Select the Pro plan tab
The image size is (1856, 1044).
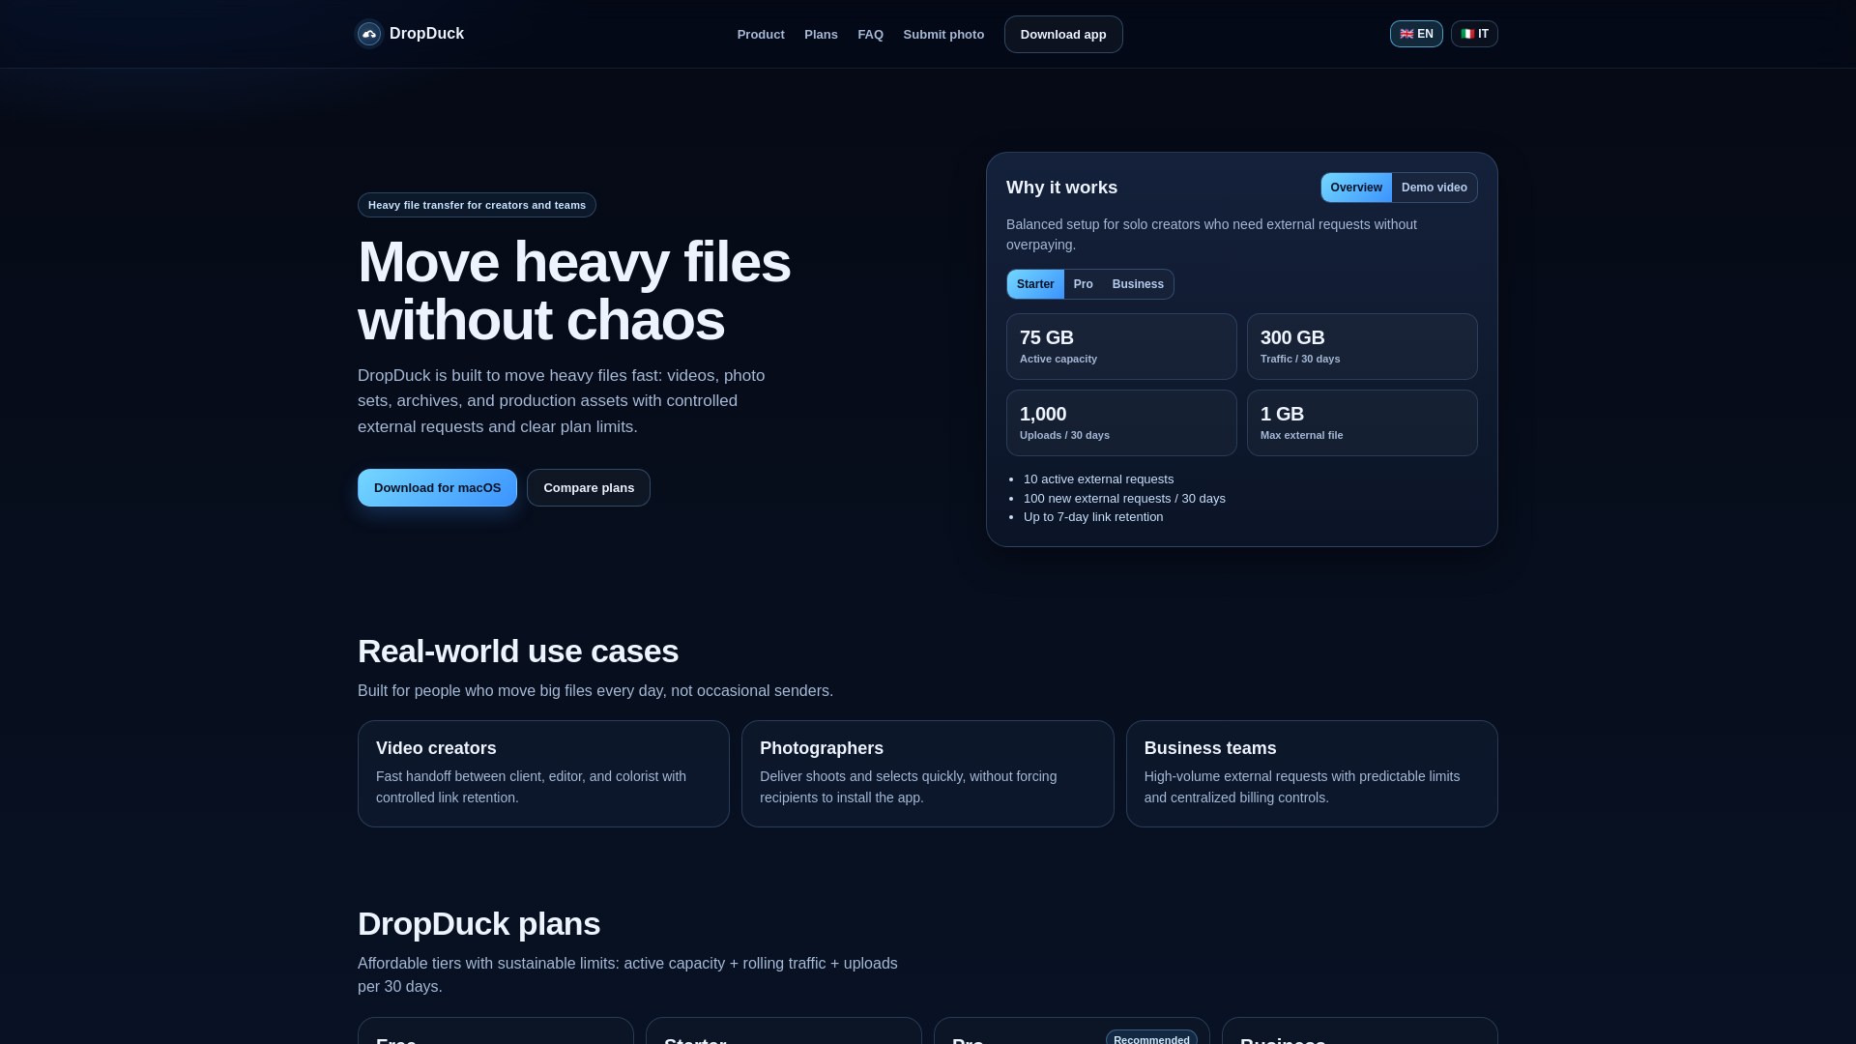[x=1084, y=284]
